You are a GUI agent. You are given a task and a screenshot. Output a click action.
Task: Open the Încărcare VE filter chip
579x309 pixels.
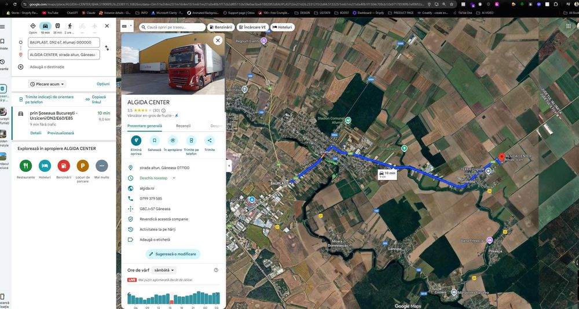coord(252,27)
